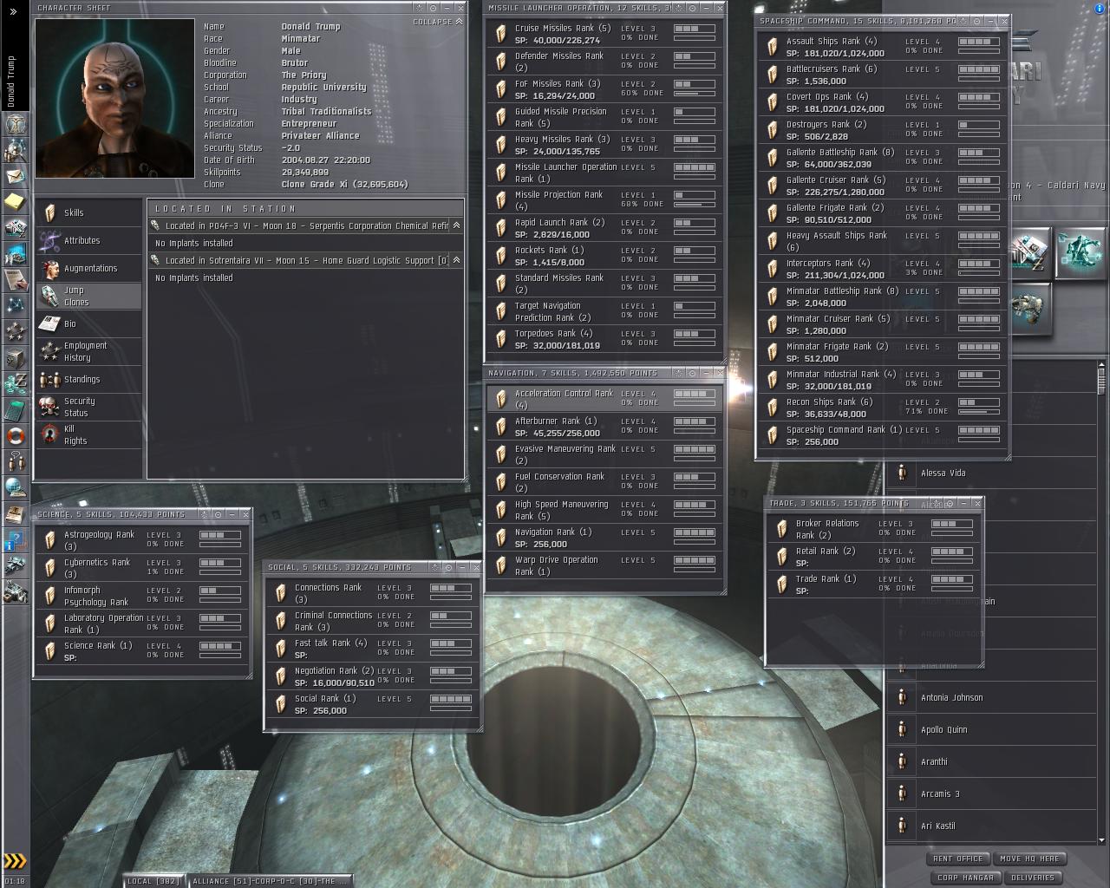Open the in-game browser globe icon
The height and width of the screenshot is (888, 1110).
15,487
